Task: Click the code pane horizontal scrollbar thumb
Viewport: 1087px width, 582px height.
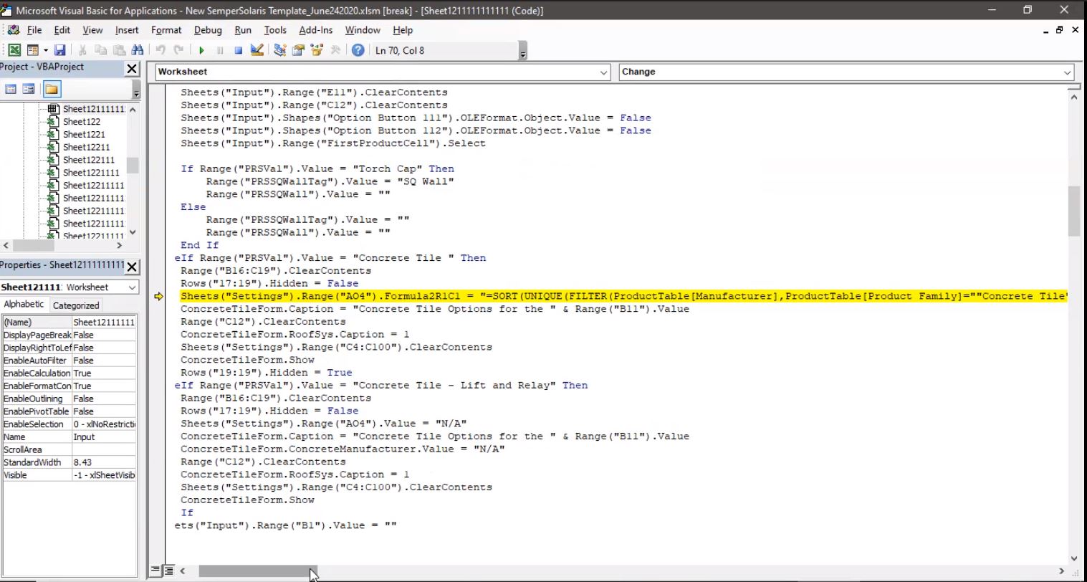Action: tap(257, 571)
